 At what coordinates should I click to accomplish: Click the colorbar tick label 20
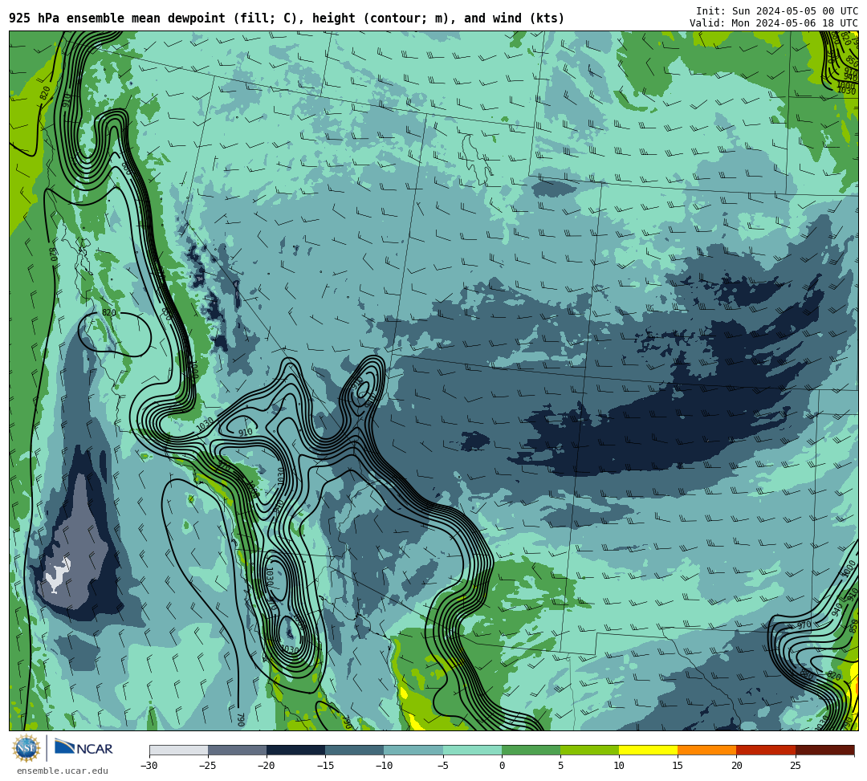click(x=736, y=766)
